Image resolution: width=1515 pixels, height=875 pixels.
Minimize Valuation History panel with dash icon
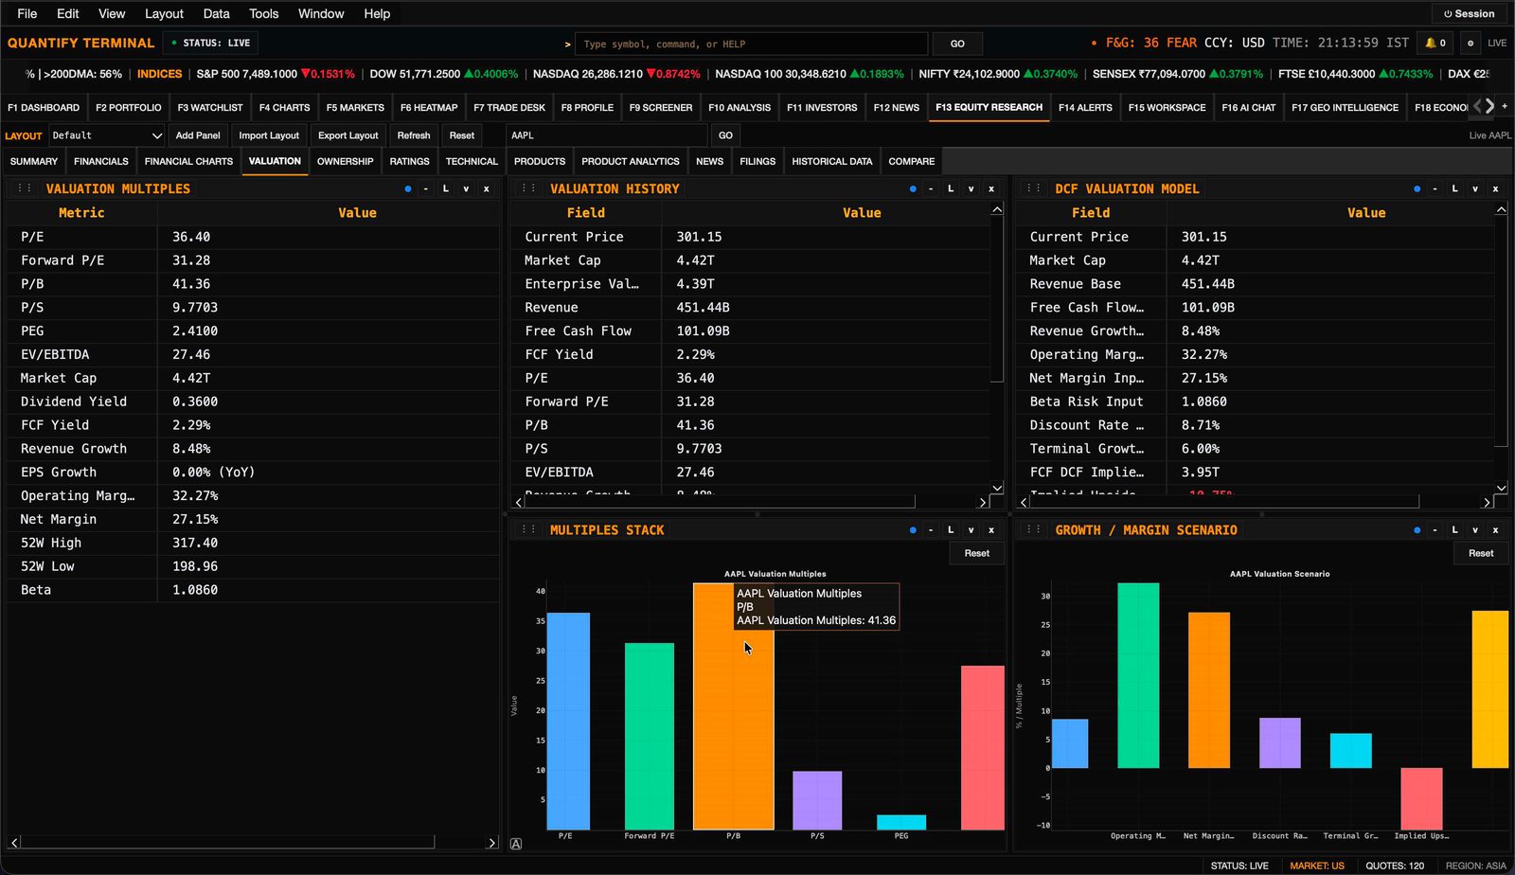(931, 188)
